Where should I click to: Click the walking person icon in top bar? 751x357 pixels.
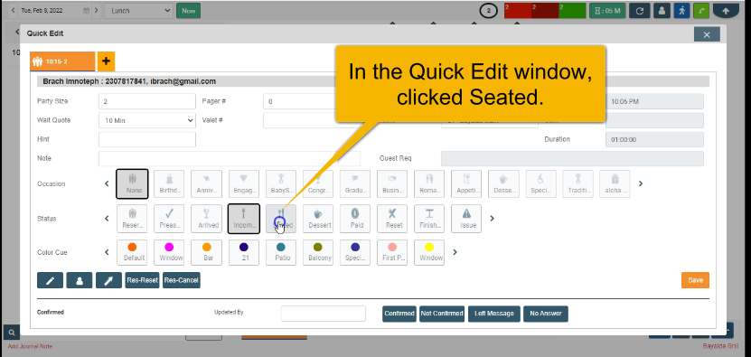pos(681,11)
